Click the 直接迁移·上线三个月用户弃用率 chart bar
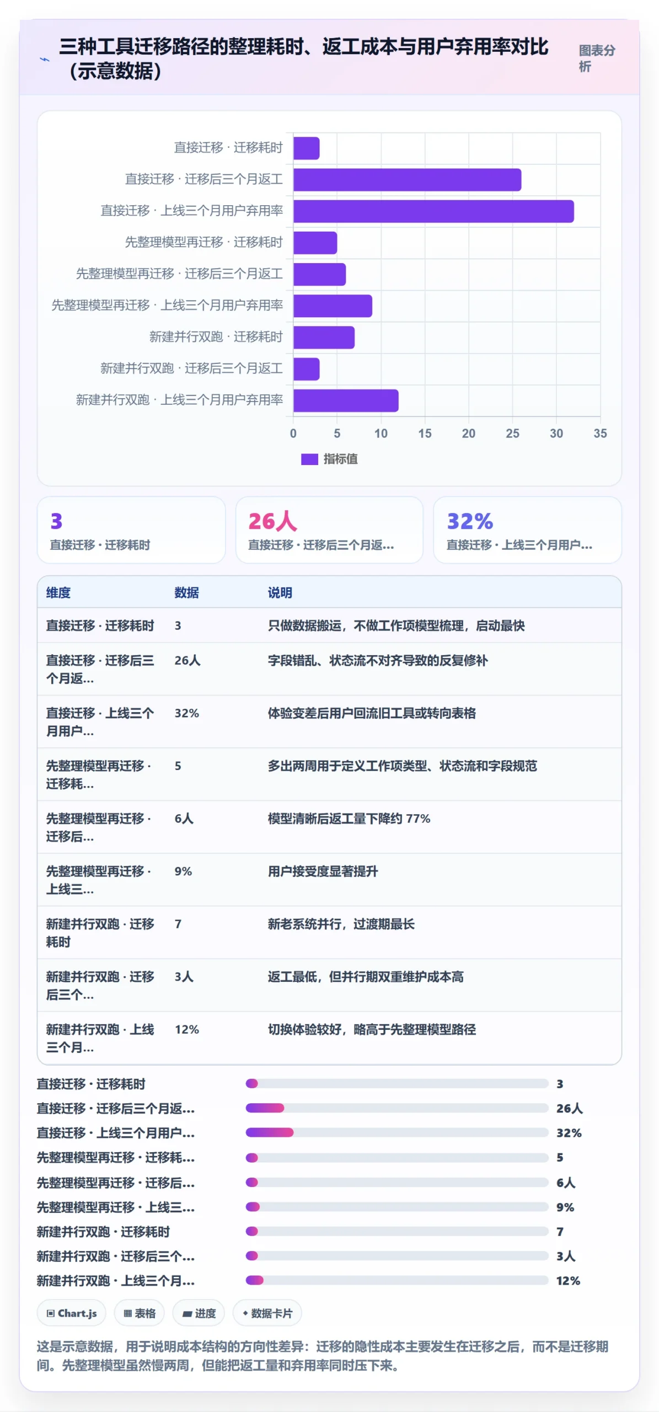Viewport: 659px width, 1412px height. tap(433, 211)
